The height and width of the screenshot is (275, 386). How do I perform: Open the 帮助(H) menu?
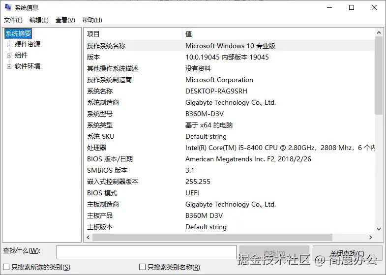[92, 20]
